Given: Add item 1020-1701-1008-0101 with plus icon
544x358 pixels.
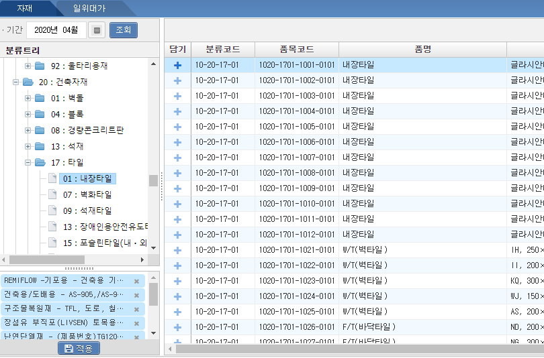Looking at the screenshot, I should point(177,173).
